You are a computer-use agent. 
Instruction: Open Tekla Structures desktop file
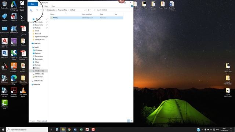coord(23,67)
